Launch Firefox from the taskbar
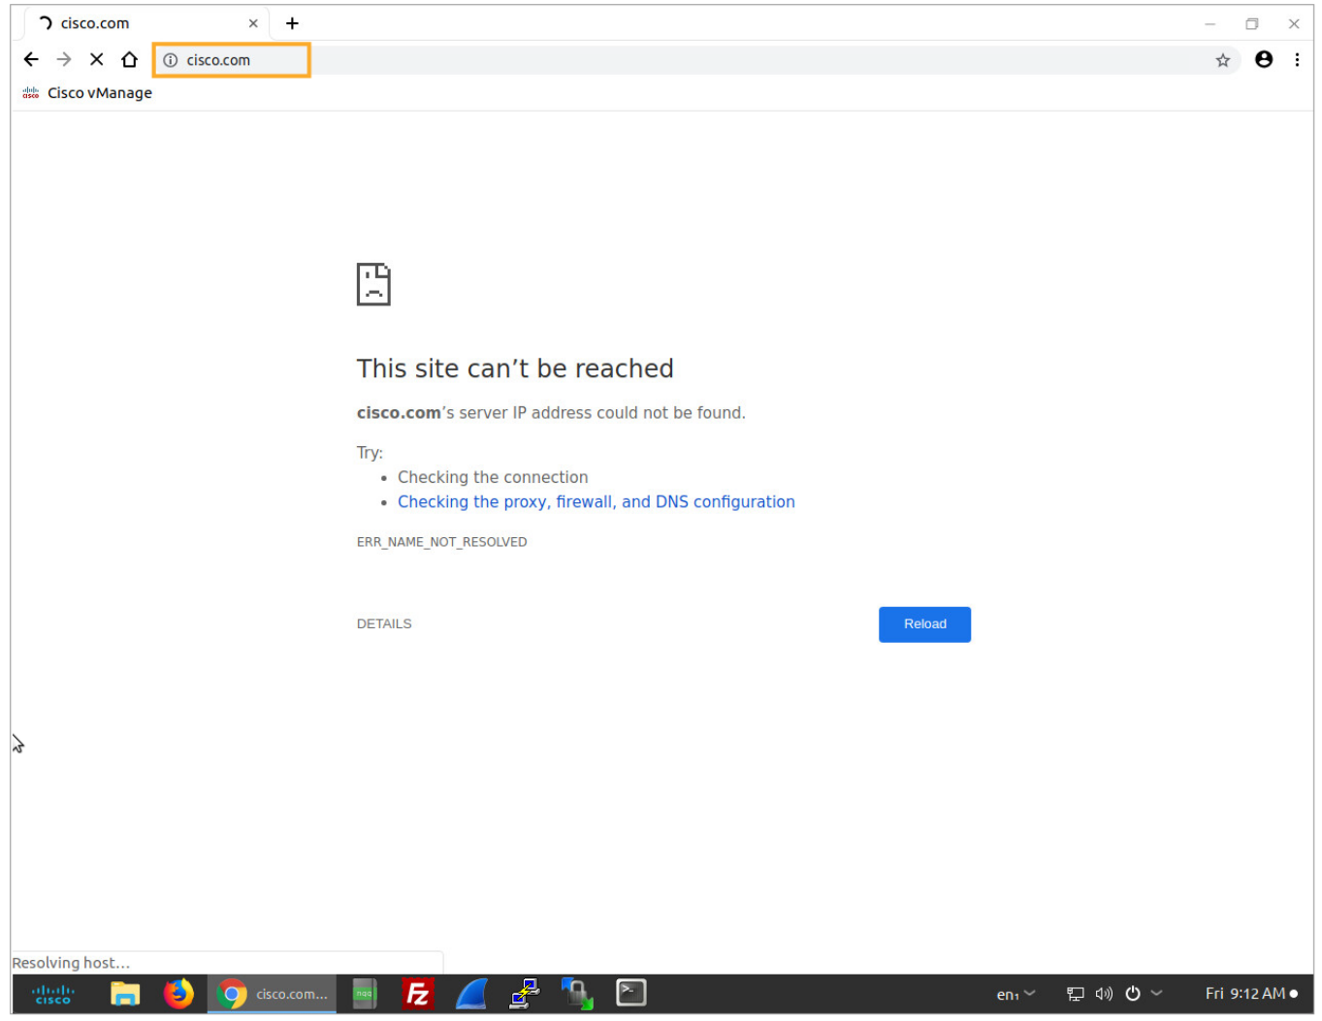This screenshot has width=1322, height=1021. point(178,994)
